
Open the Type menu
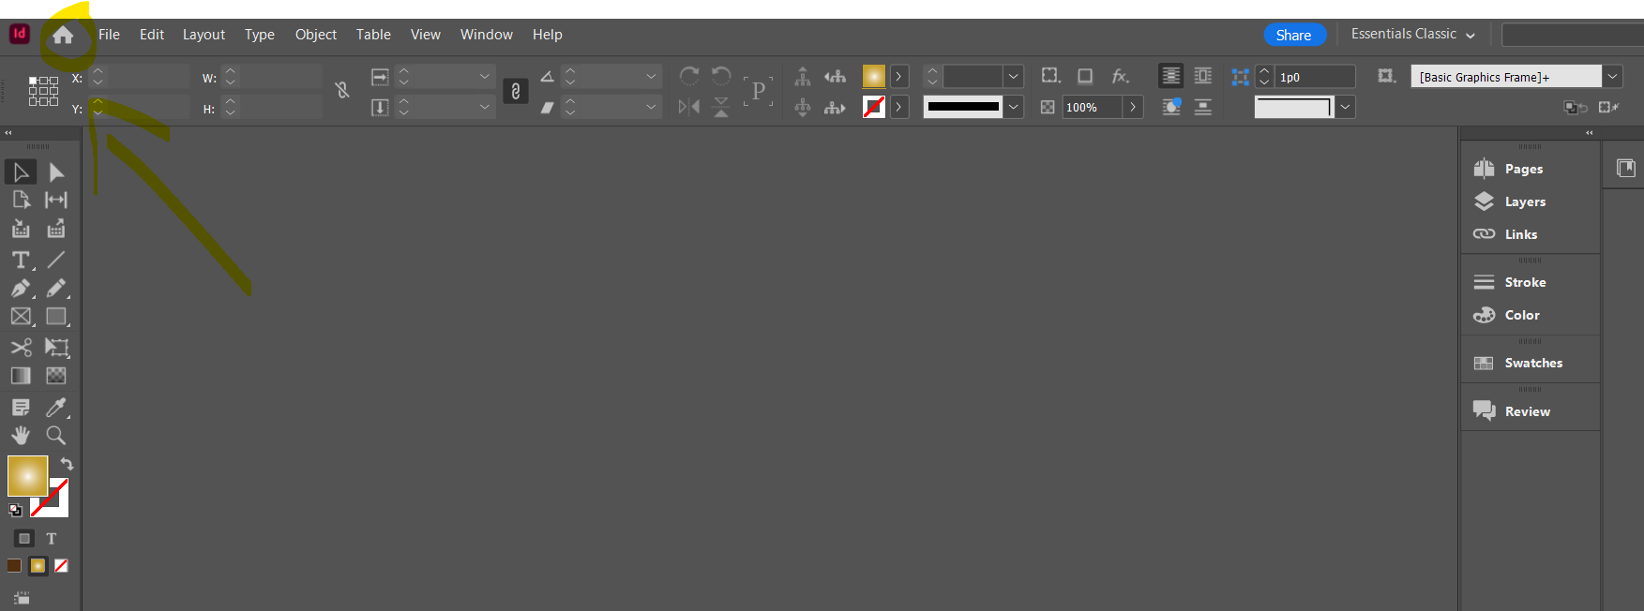coord(260,35)
